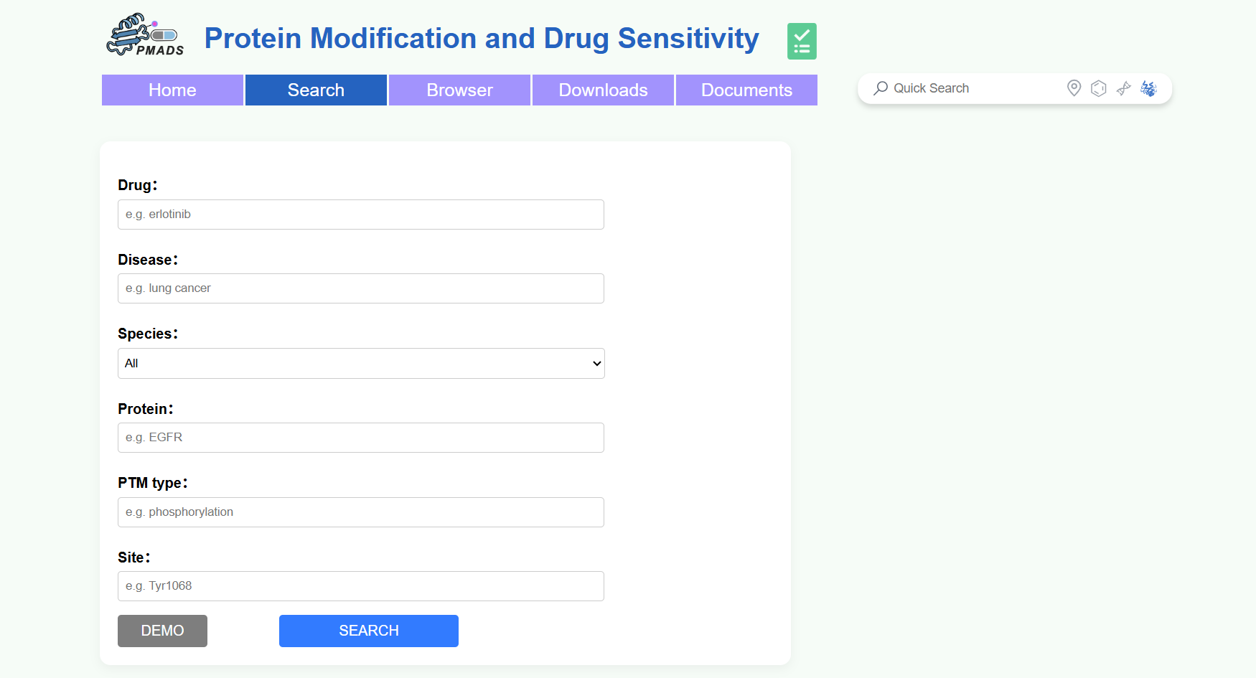Click the Quick Search magnifier icon

(x=881, y=88)
